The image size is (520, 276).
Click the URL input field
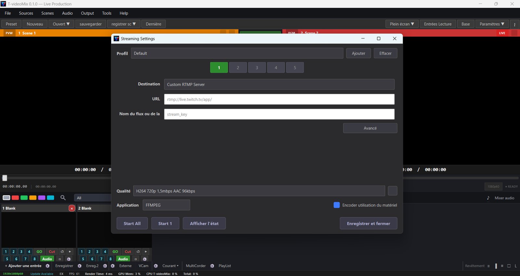279,99
